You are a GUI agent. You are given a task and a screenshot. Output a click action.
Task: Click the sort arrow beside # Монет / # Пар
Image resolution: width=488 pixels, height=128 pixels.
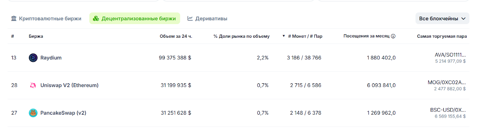click(284, 36)
